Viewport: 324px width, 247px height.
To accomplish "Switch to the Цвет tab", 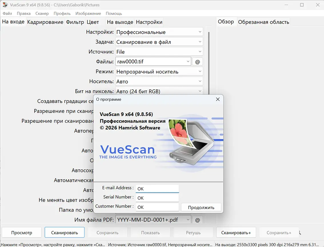I will click(x=93, y=22).
